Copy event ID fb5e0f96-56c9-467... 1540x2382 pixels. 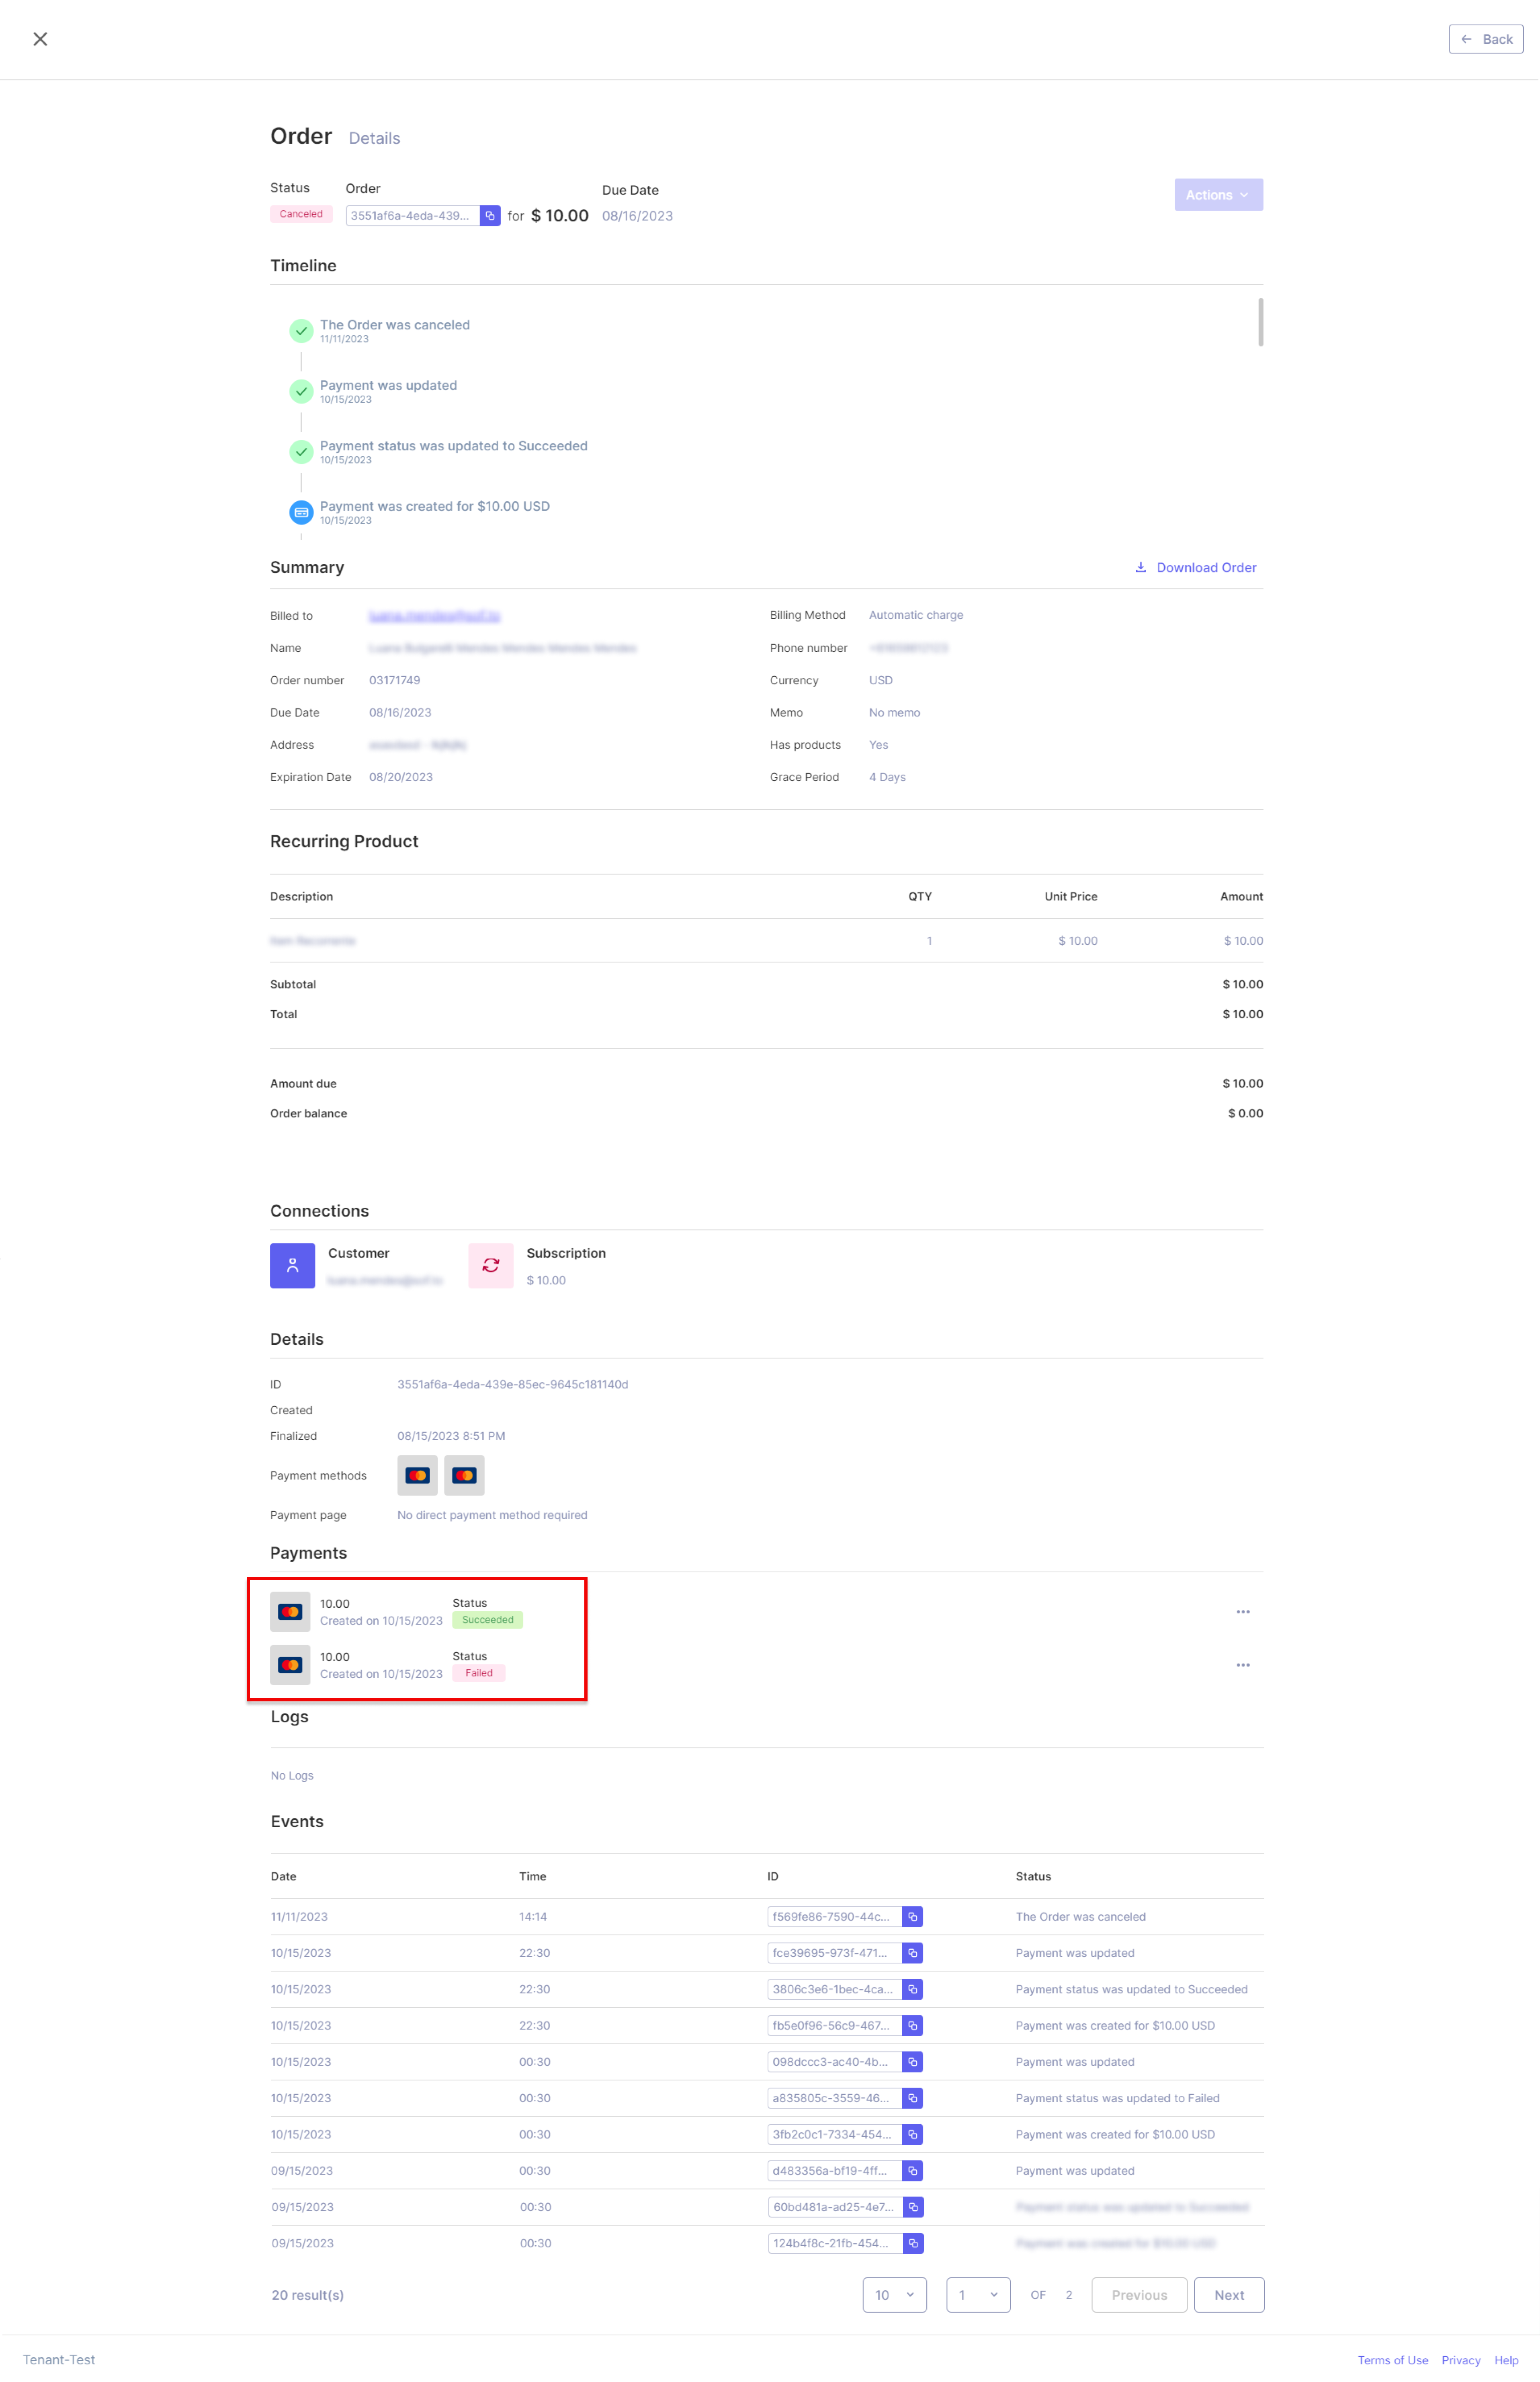(912, 2025)
